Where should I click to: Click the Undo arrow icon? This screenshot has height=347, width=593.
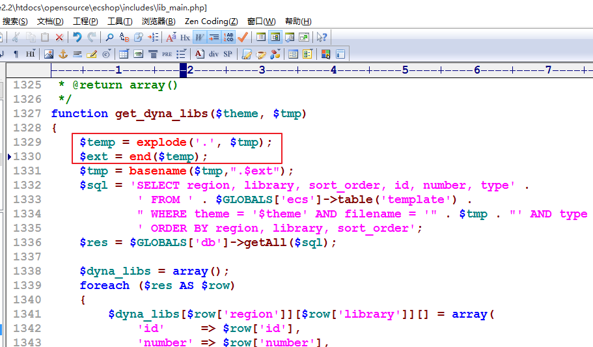pos(77,37)
